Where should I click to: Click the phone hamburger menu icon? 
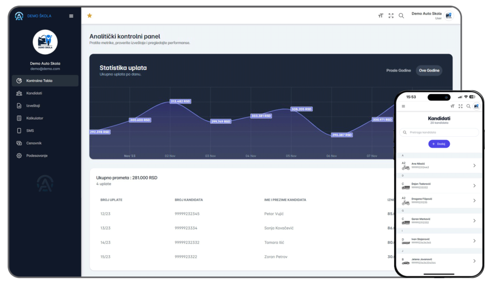coord(404,106)
